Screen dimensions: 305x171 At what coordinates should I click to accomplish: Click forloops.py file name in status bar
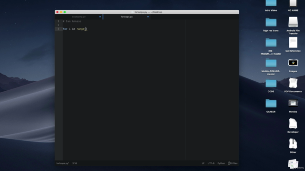pyautogui.click(x=62, y=163)
